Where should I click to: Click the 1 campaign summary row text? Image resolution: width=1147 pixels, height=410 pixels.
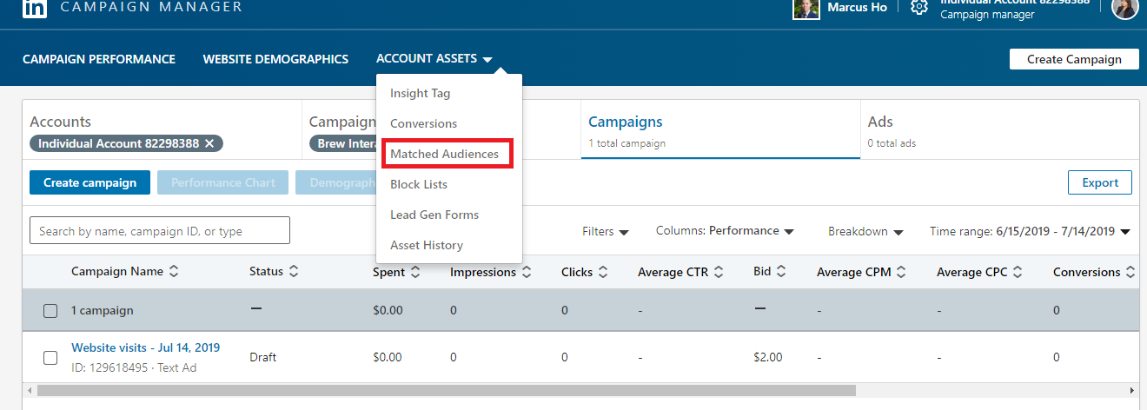click(x=103, y=311)
